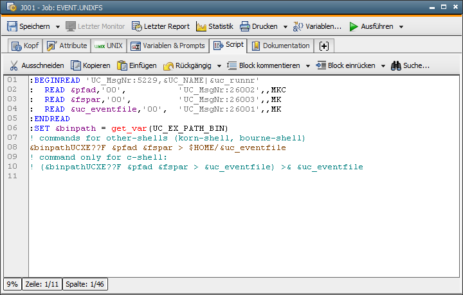Click the Drucken printer icon
This screenshot has width=463, height=295.
tap(245, 26)
